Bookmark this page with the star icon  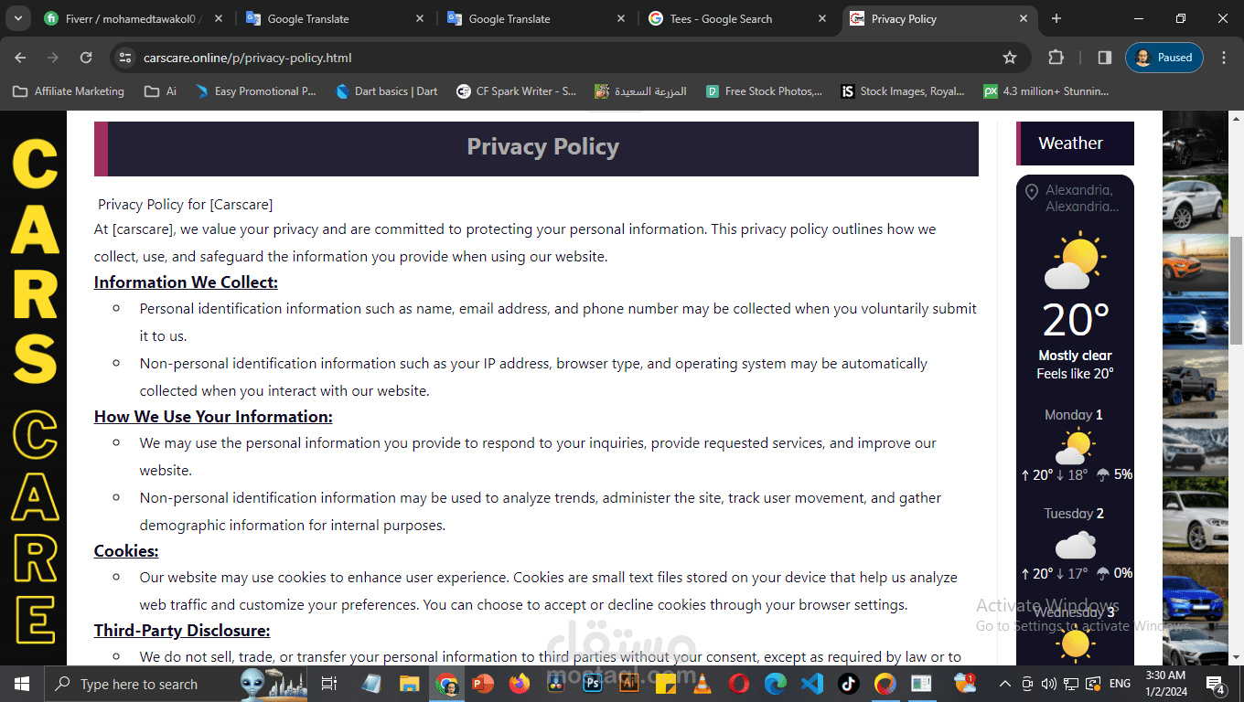(x=1010, y=58)
